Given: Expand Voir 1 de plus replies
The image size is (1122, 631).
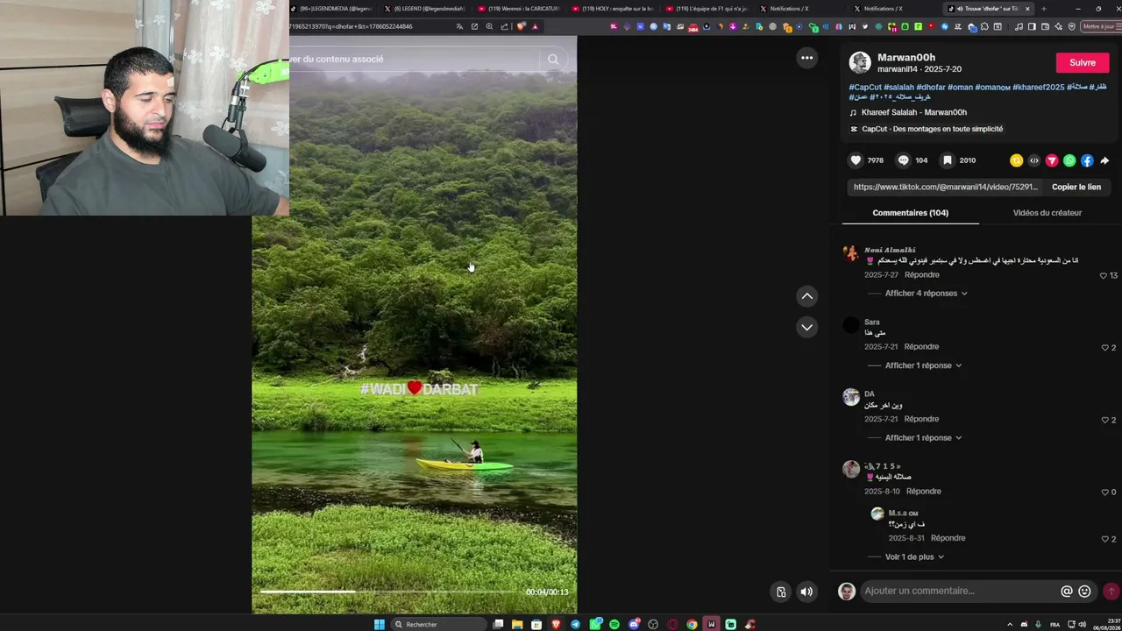Looking at the screenshot, I should [x=914, y=557].
